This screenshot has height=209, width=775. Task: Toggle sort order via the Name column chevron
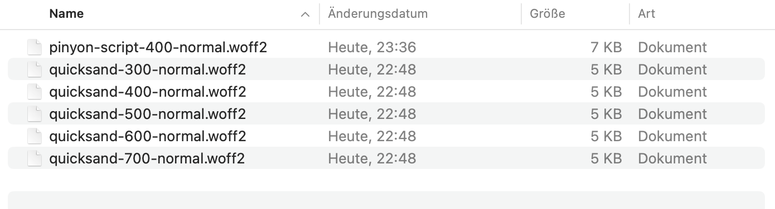pyautogui.click(x=305, y=14)
